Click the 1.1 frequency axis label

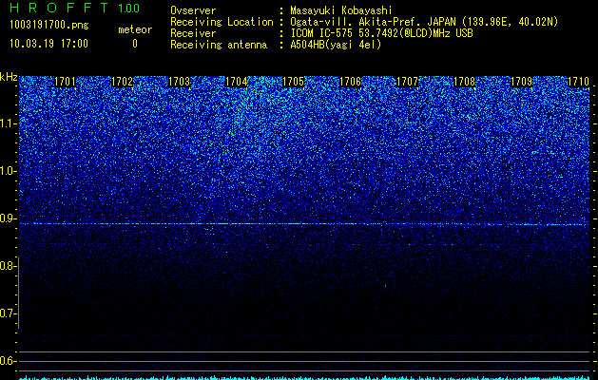point(8,123)
